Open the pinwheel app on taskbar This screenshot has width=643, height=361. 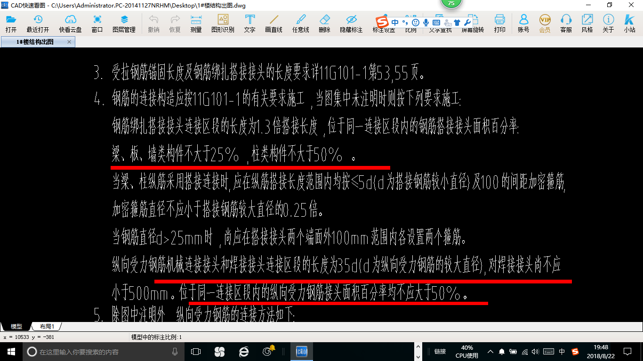pyautogui.click(x=219, y=352)
